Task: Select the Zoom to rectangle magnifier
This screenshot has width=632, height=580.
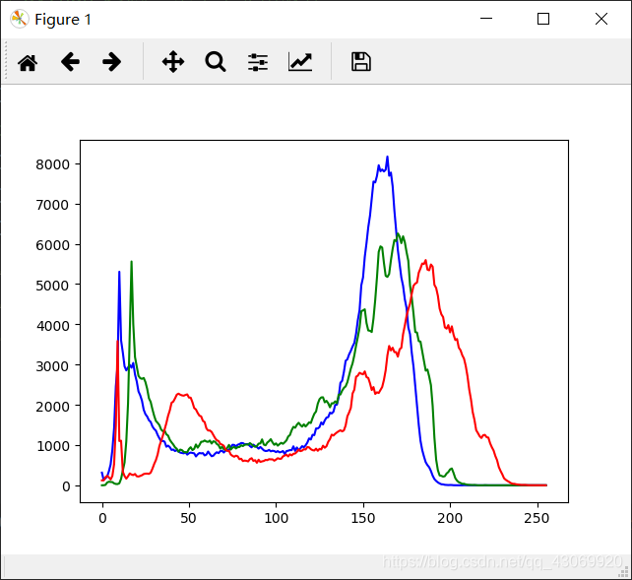Action: [216, 62]
